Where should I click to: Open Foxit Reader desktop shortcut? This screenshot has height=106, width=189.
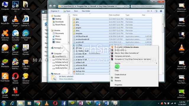click(x=5, y=77)
